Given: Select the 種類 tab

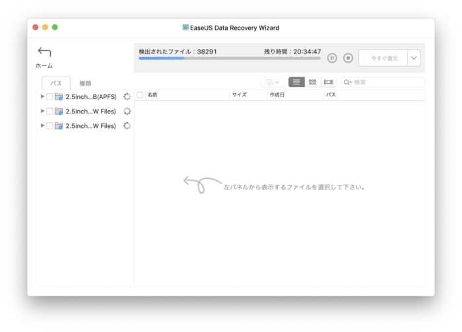Looking at the screenshot, I should tap(85, 83).
